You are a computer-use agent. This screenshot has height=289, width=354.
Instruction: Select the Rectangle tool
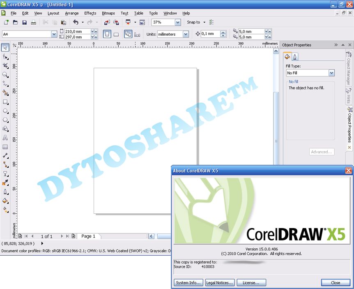tap(5, 102)
